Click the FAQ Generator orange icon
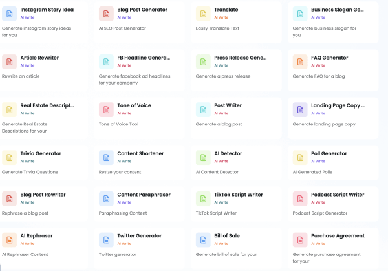 point(300,61)
